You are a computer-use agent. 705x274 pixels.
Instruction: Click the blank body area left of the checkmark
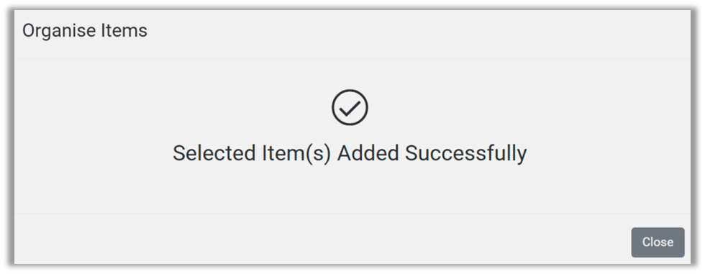click(171, 108)
